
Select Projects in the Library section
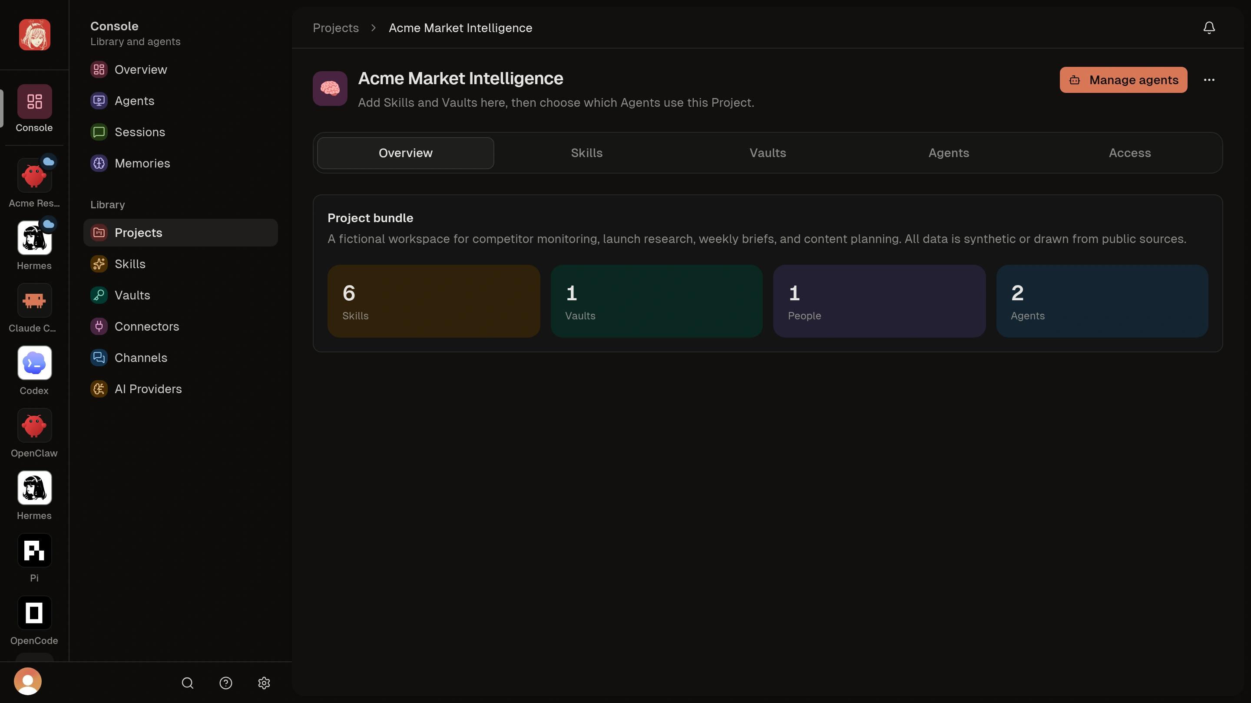tap(181, 233)
